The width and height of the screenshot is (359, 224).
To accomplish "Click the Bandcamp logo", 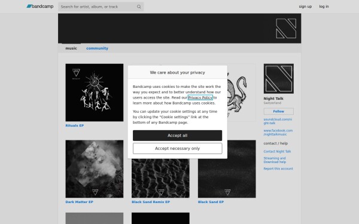I will coord(40,7).
